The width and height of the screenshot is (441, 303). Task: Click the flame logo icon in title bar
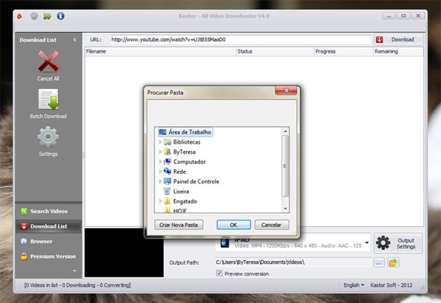tap(19, 16)
